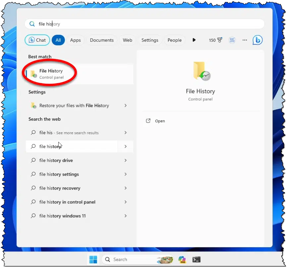Click the taskbar Search box

(x=138, y=259)
